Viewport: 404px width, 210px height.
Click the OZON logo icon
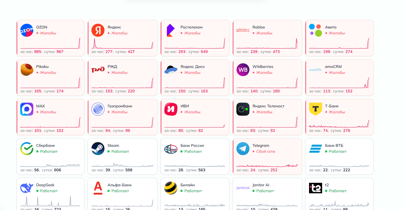[x=27, y=30]
